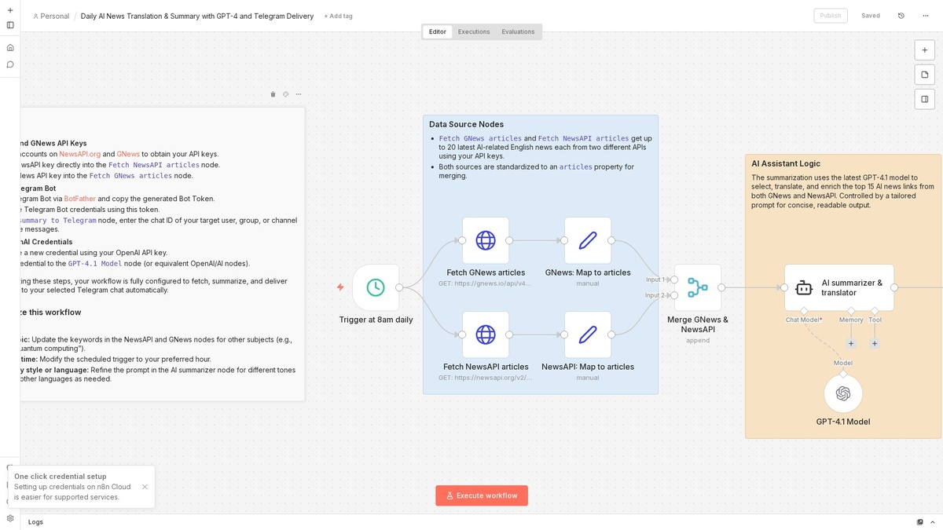Open the AI summarizer & translator node
Screen dimensions: 943x530
click(x=839, y=287)
